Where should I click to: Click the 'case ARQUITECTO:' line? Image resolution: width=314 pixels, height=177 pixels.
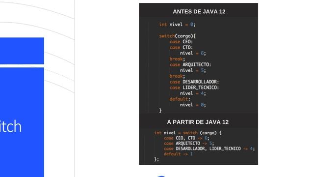click(x=190, y=64)
